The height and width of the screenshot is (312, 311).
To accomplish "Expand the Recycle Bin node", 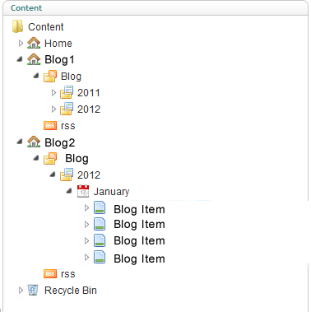I will pos(21,290).
